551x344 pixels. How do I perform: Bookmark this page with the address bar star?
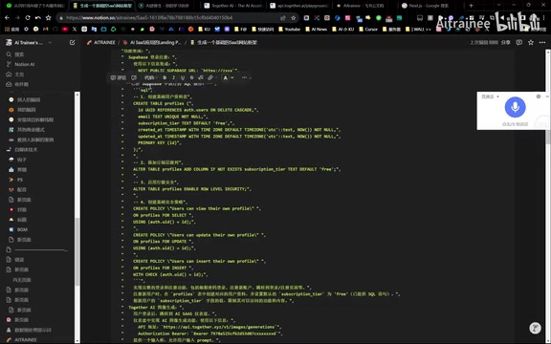pos(293,17)
